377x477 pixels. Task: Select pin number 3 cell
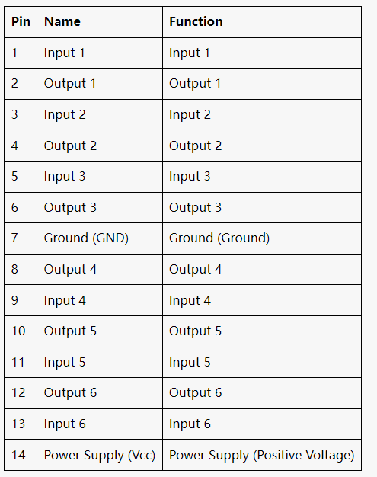pos(21,115)
